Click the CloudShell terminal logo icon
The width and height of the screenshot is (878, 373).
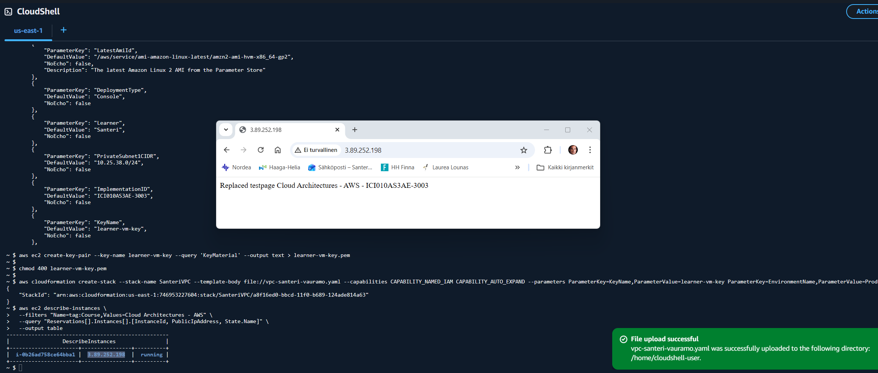pyautogui.click(x=8, y=12)
